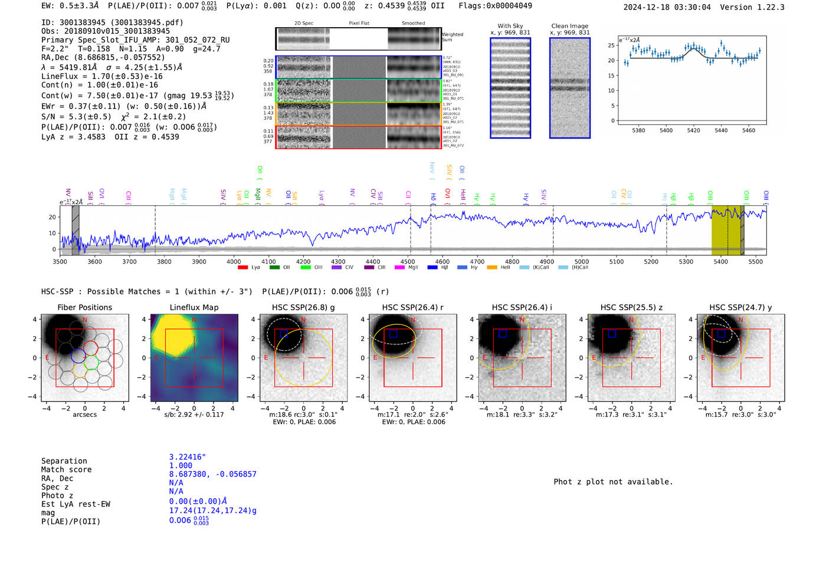
Task: Open the Lineflux Map panel
Action: pyautogui.click(x=194, y=358)
